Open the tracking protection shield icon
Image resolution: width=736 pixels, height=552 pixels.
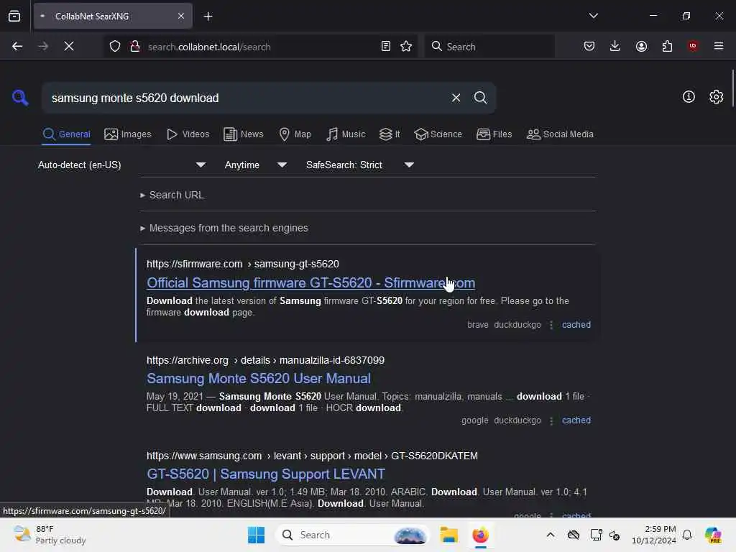coord(115,46)
